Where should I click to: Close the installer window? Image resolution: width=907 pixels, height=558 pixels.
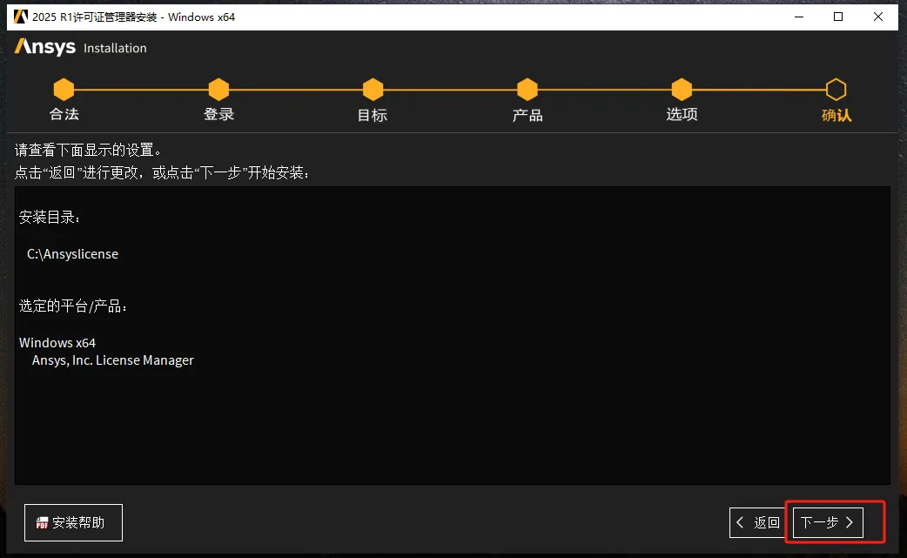(x=878, y=17)
